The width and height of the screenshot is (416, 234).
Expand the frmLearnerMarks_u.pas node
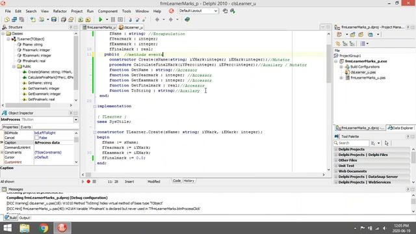point(341,78)
